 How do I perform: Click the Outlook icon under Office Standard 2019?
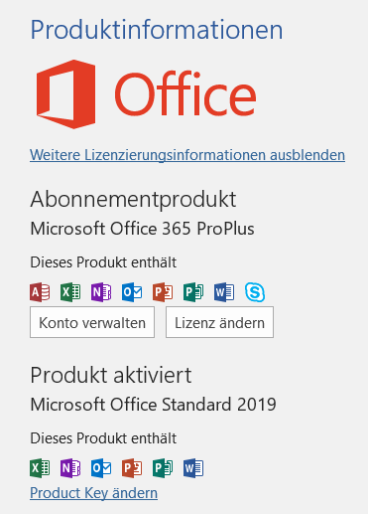click(101, 468)
